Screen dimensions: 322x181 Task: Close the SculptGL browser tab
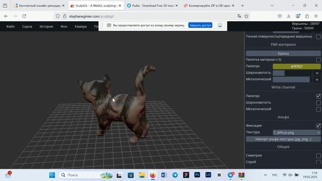tap(120, 6)
